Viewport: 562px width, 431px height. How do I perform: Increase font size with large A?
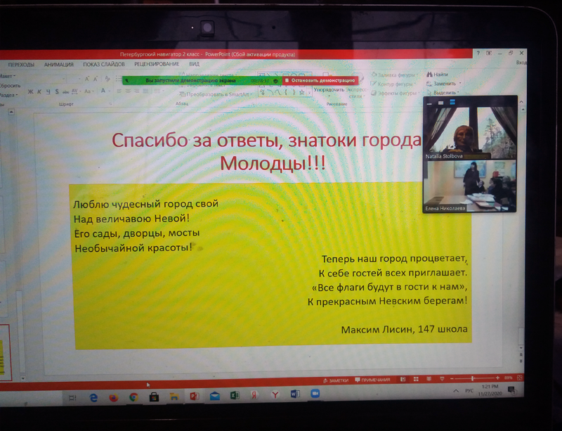click(86, 79)
